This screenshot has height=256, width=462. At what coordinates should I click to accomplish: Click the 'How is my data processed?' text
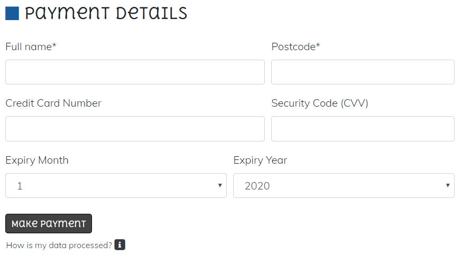pos(59,245)
